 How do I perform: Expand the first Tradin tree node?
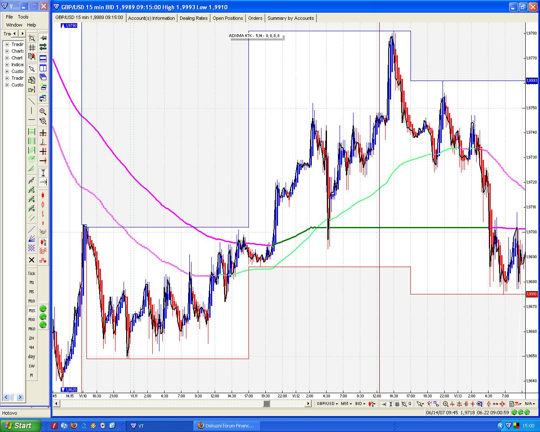[x=7, y=44]
